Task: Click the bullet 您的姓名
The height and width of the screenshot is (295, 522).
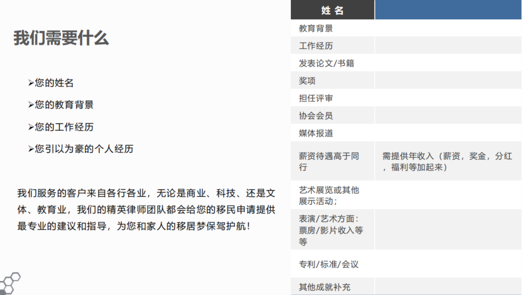Action: (51, 83)
